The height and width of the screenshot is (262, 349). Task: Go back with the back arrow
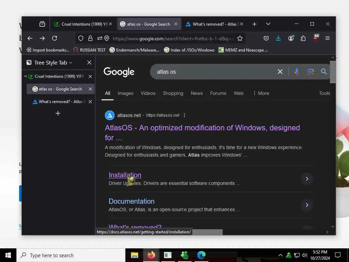tap(30, 38)
